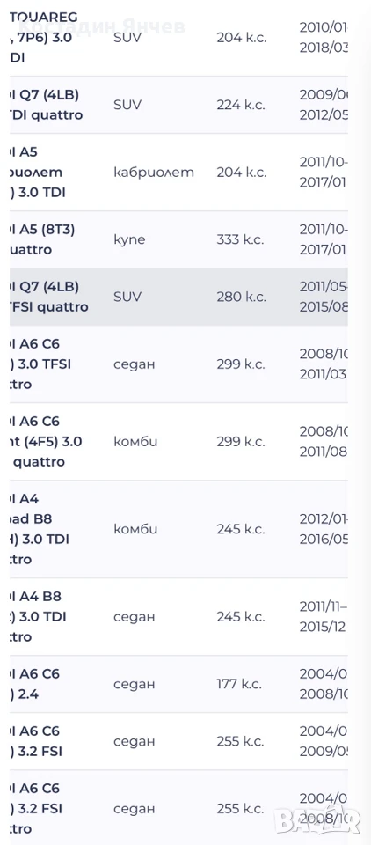Click the TOUAREG 3.0 TDI model name
The image size is (371, 845).
(x=44, y=38)
